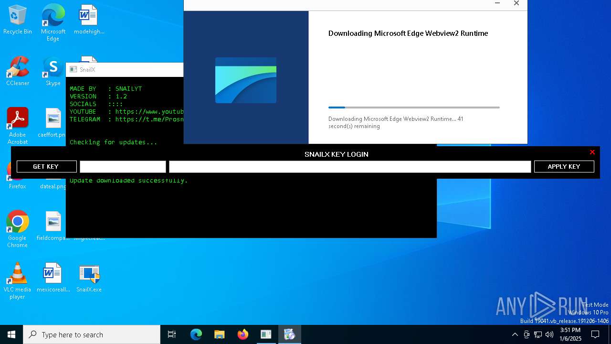The width and height of the screenshot is (611, 344).
Task: Open the Windows Start menu
Action: (11, 334)
